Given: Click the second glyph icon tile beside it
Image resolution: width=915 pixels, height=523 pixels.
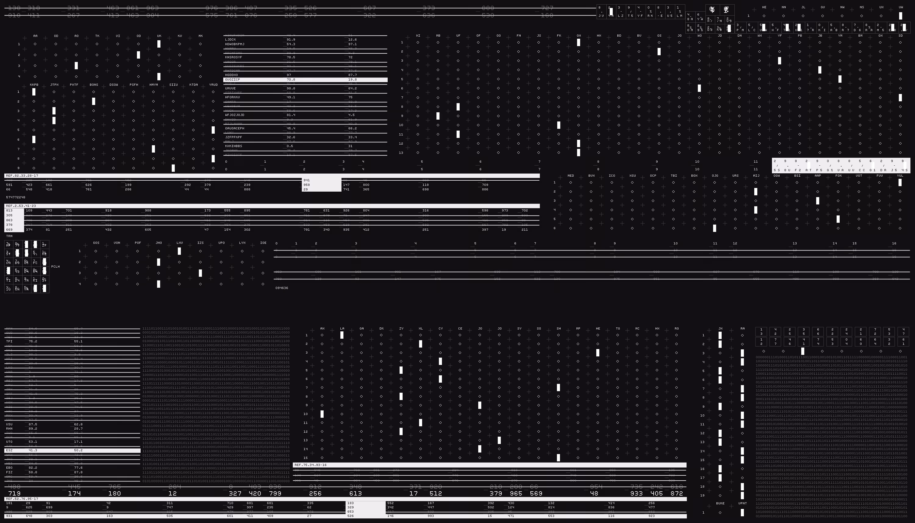Looking at the screenshot, I should pos(727,10).
